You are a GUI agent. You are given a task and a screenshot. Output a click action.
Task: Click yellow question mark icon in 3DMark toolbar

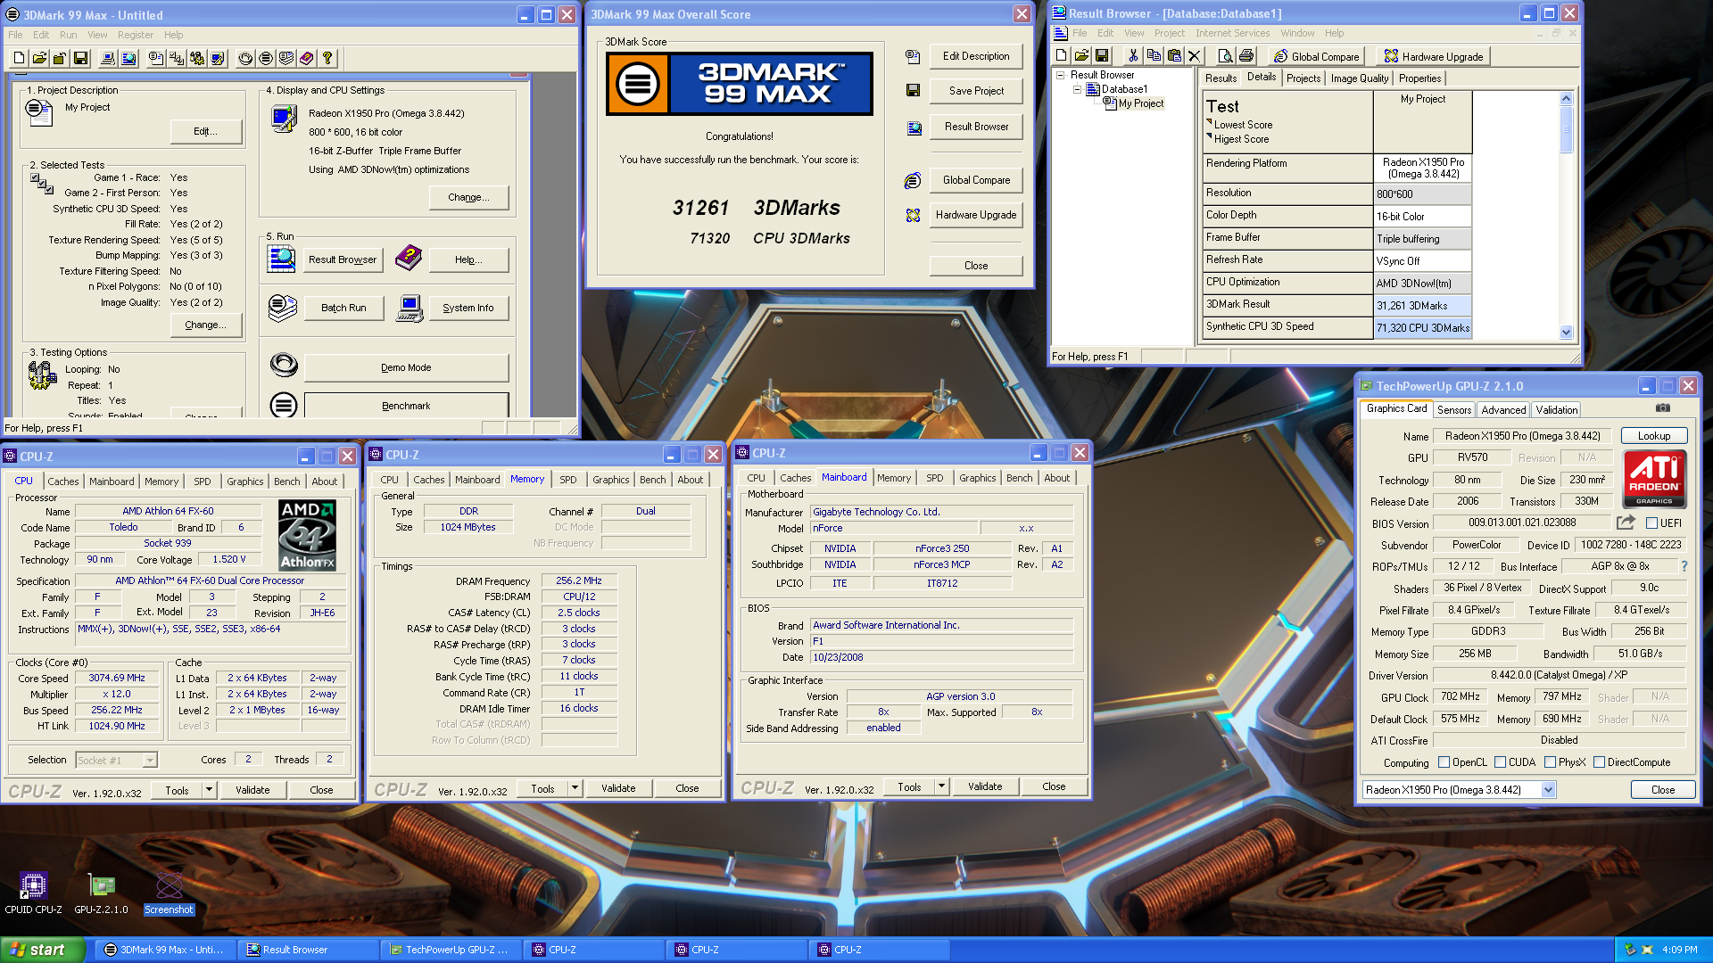[327, 58]
